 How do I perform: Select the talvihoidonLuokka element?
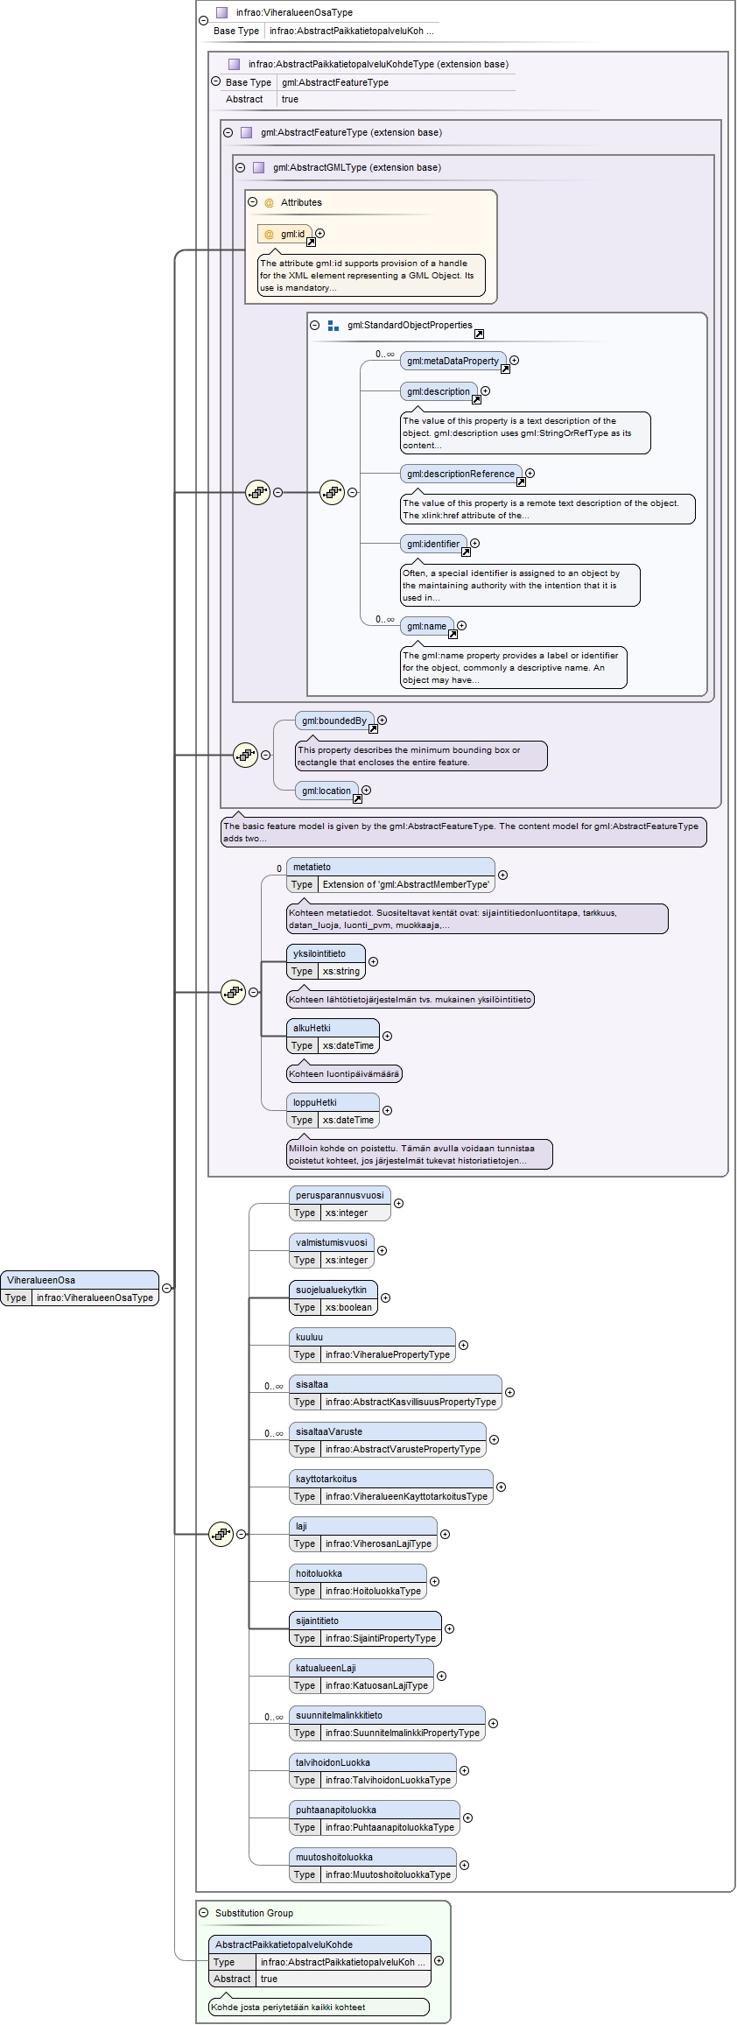[373, 1771]
